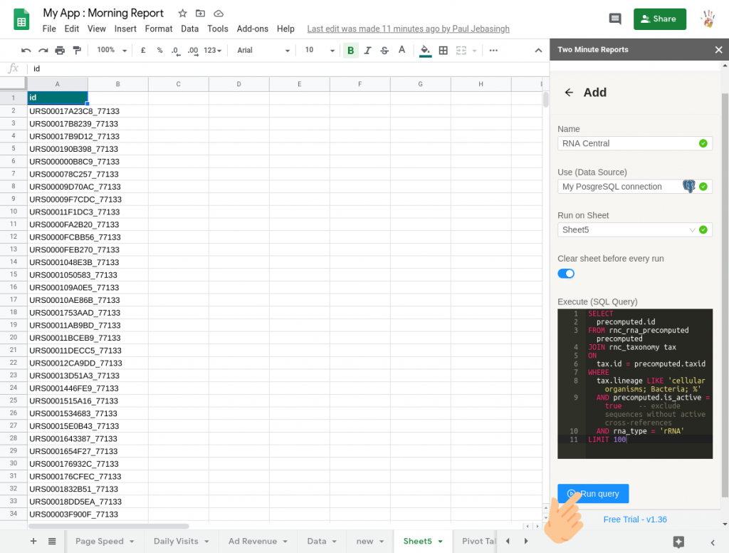
Task: Open the Insert menu
Action: pyautogui.click(x=125, y=29)
